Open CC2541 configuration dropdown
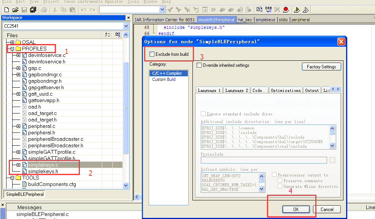The width and height of the screenshot is (375, 219). coord(126,26)
